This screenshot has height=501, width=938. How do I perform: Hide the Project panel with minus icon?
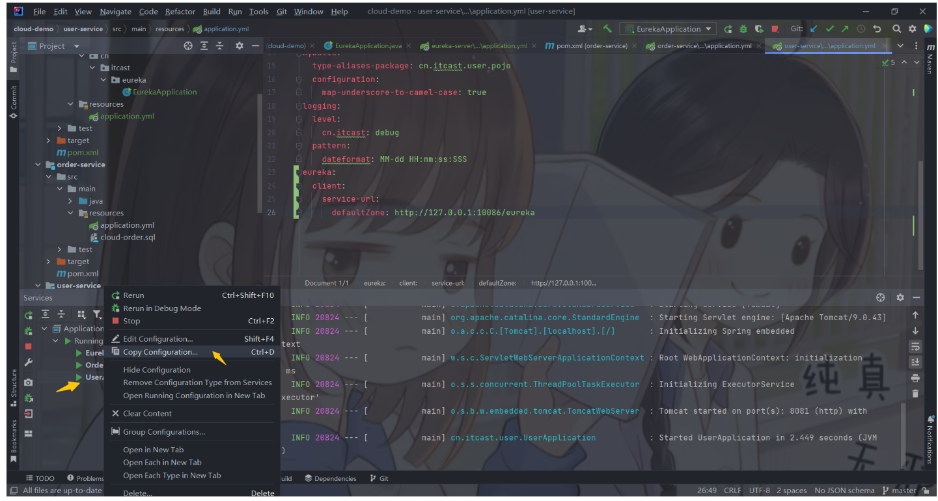(x=255, y=46)
